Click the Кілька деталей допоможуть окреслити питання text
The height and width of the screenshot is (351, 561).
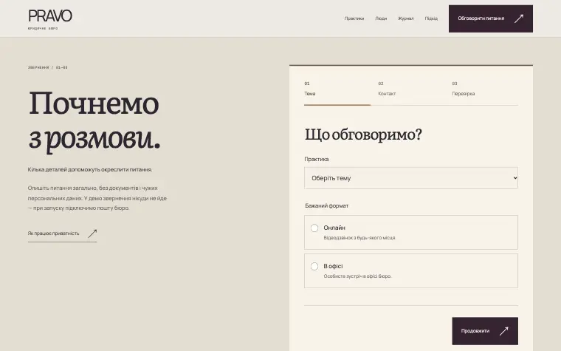point(90,169)
